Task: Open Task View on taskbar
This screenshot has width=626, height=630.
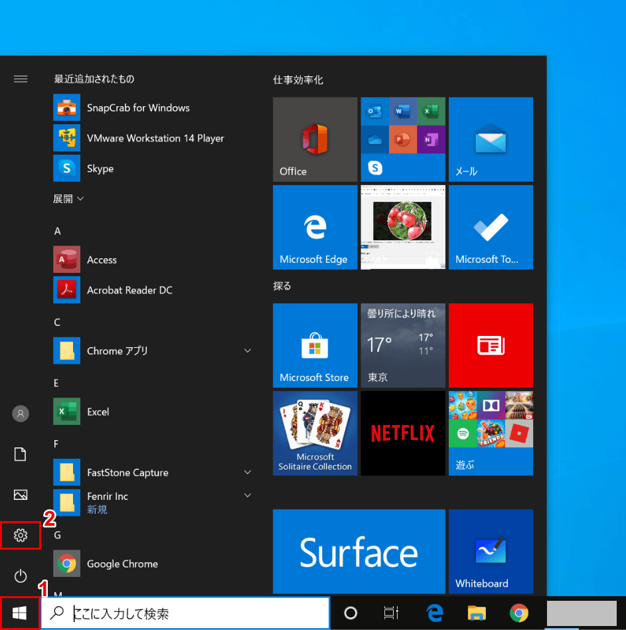Action: (390, 613)
